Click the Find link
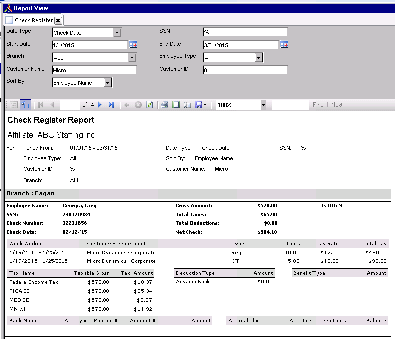 coord(318,105)
